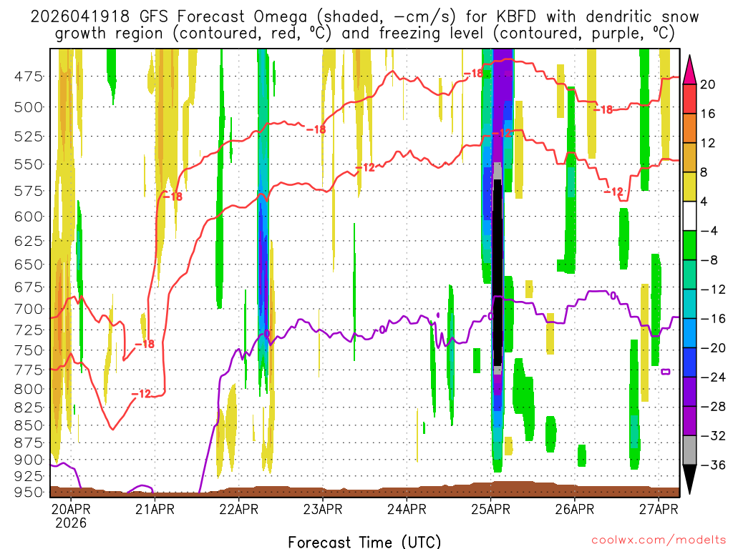Image resolution: width=733 pixels, height=549 pixels.
Task: Click the 600 pressure level label
Action: 29,217
